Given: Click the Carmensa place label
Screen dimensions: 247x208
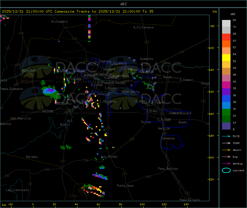Looking at the screenshot, I should (x=168, y=138).
